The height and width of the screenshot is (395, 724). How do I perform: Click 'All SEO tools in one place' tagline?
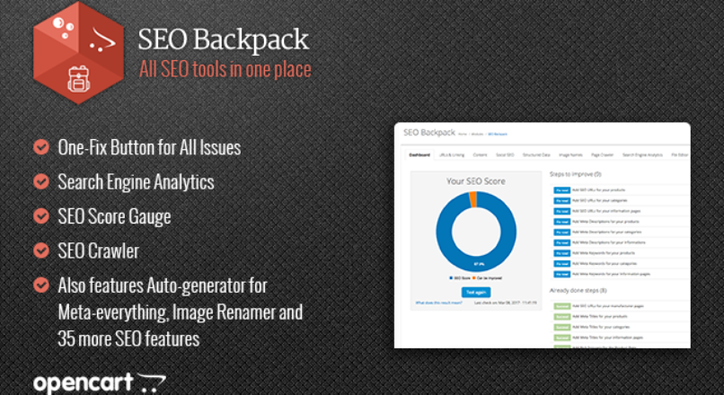click(x=225, y=70)
